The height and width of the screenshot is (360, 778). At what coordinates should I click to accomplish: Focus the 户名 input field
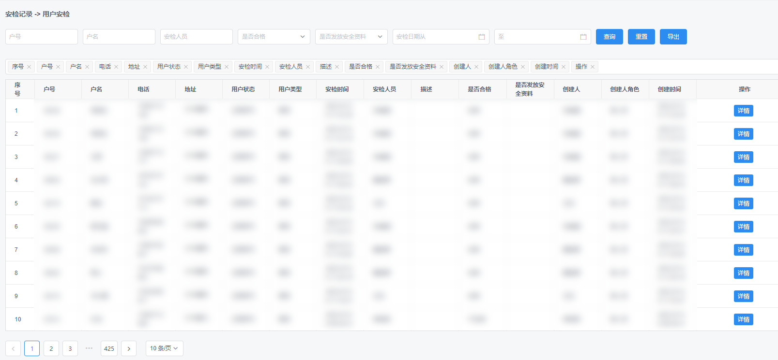pyautogui.click(x=119, y=37)
